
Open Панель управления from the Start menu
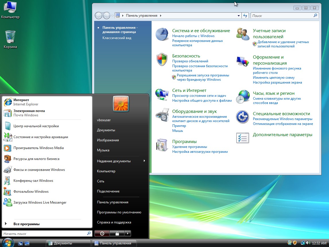113,202
